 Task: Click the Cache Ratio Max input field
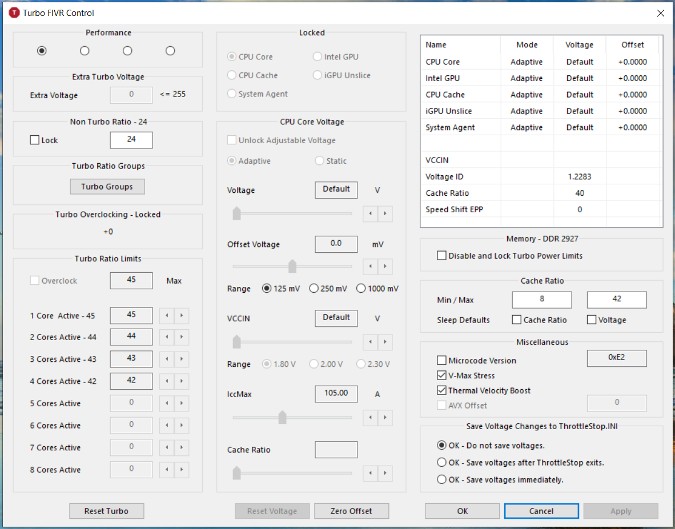[x=616, y=300]
